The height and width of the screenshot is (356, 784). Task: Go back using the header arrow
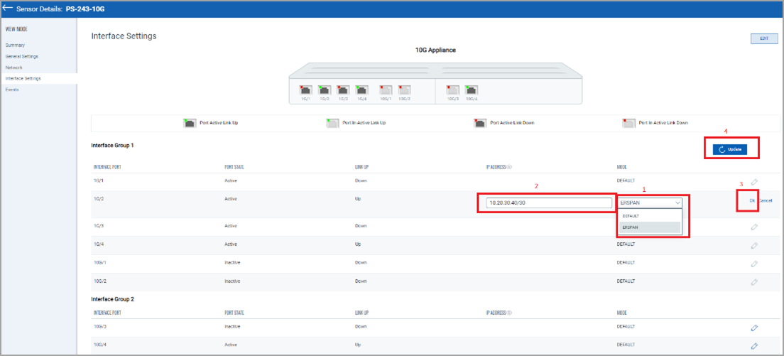point(9,9)
